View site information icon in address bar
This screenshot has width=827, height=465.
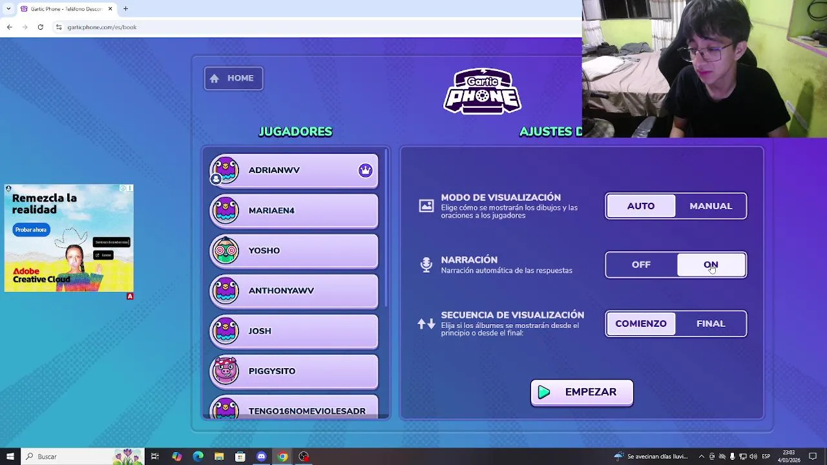[58, 27]
